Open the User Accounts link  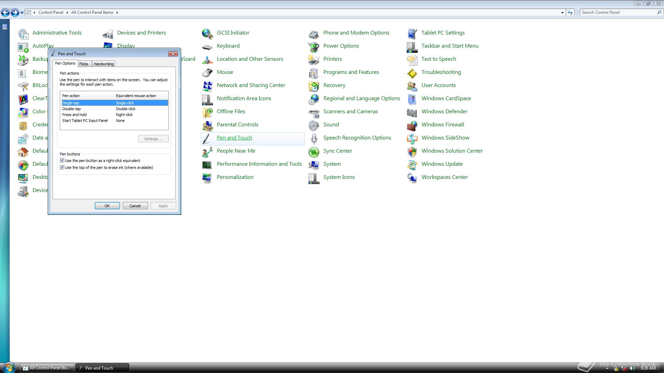pyautogui.click(x=439, y=85)
